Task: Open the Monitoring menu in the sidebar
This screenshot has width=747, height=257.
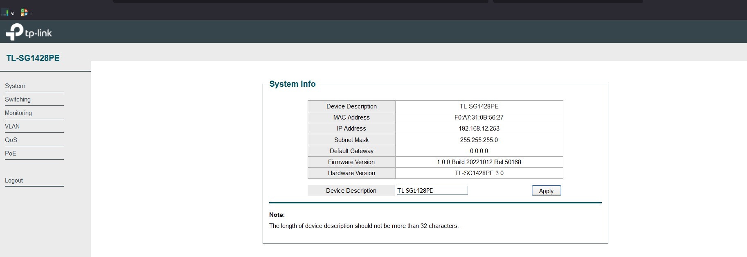Action: coord(18,113)
